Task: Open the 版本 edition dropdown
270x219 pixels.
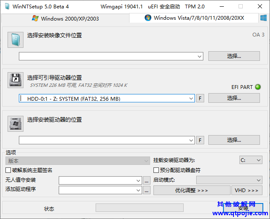Action: coord(78,161)
